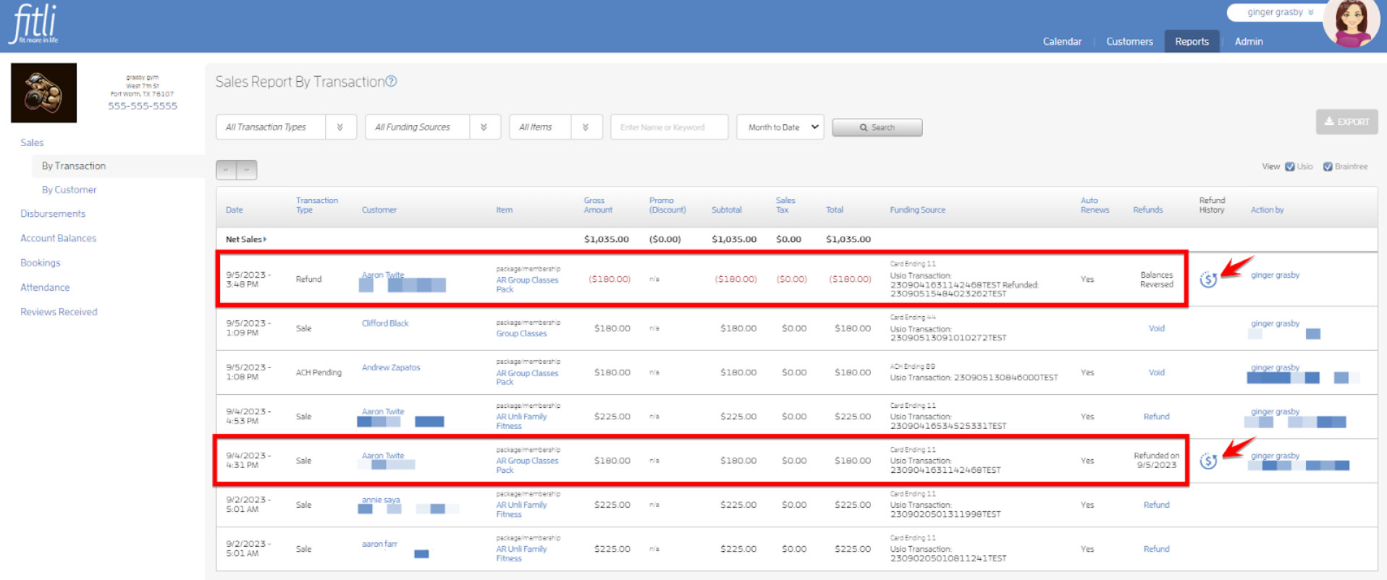Toggle the Usio view checkbox
The image size is (1387, 580).
click(x=1290, y=166)
